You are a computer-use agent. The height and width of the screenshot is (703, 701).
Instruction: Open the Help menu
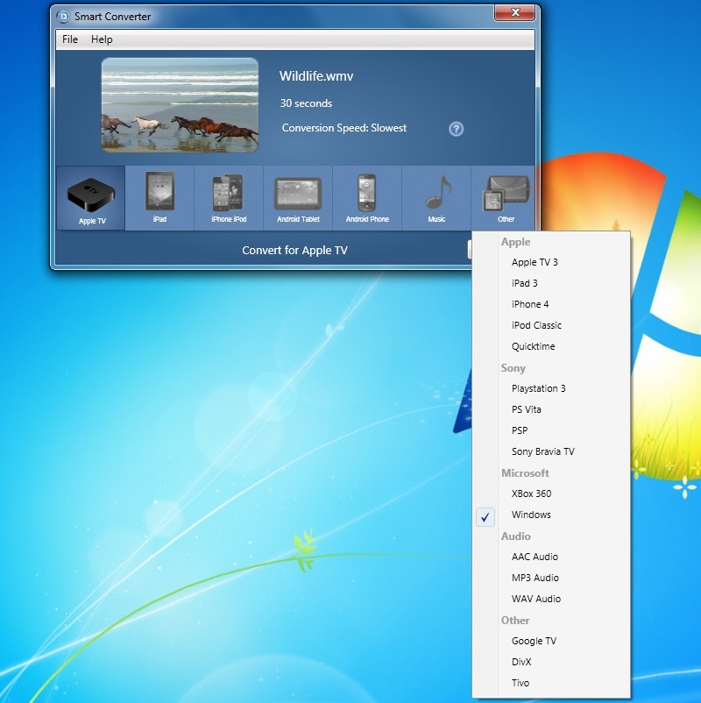(102, 39)
